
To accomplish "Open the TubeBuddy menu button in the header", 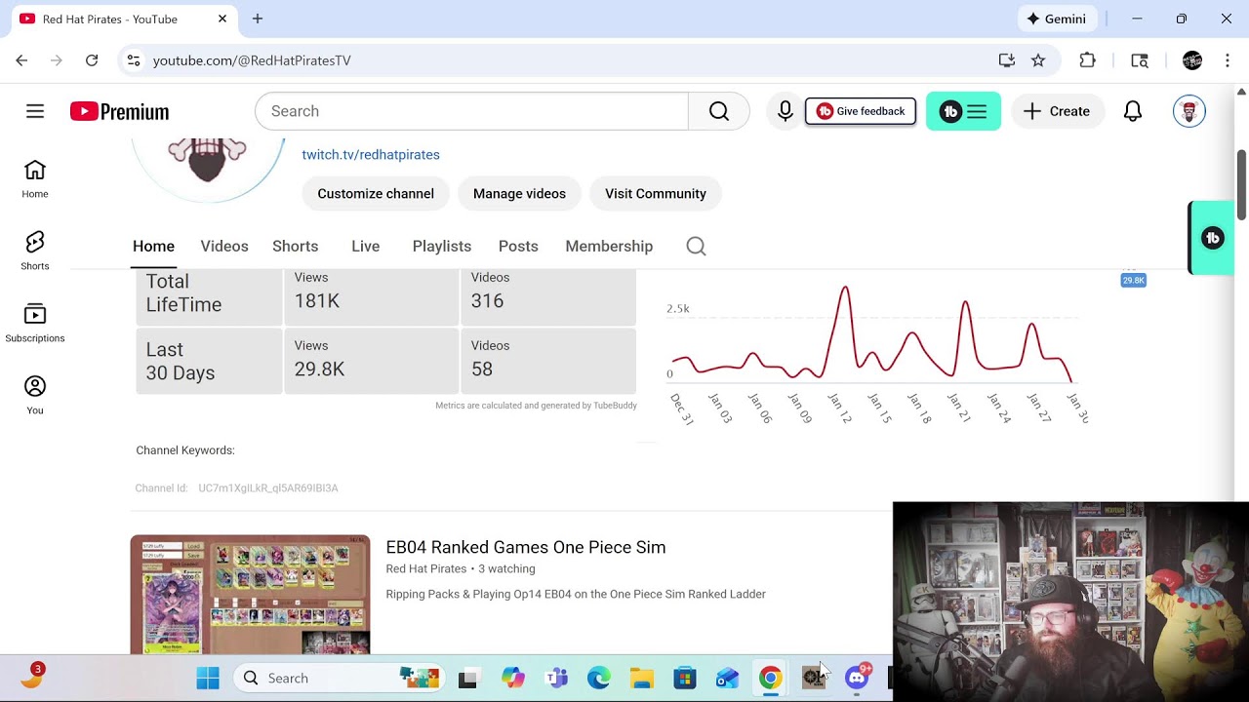I will click(x=963, y=111).
